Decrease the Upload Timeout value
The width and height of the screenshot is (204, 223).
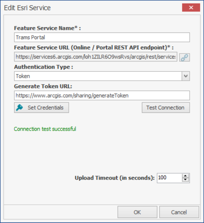click(185, 180)
